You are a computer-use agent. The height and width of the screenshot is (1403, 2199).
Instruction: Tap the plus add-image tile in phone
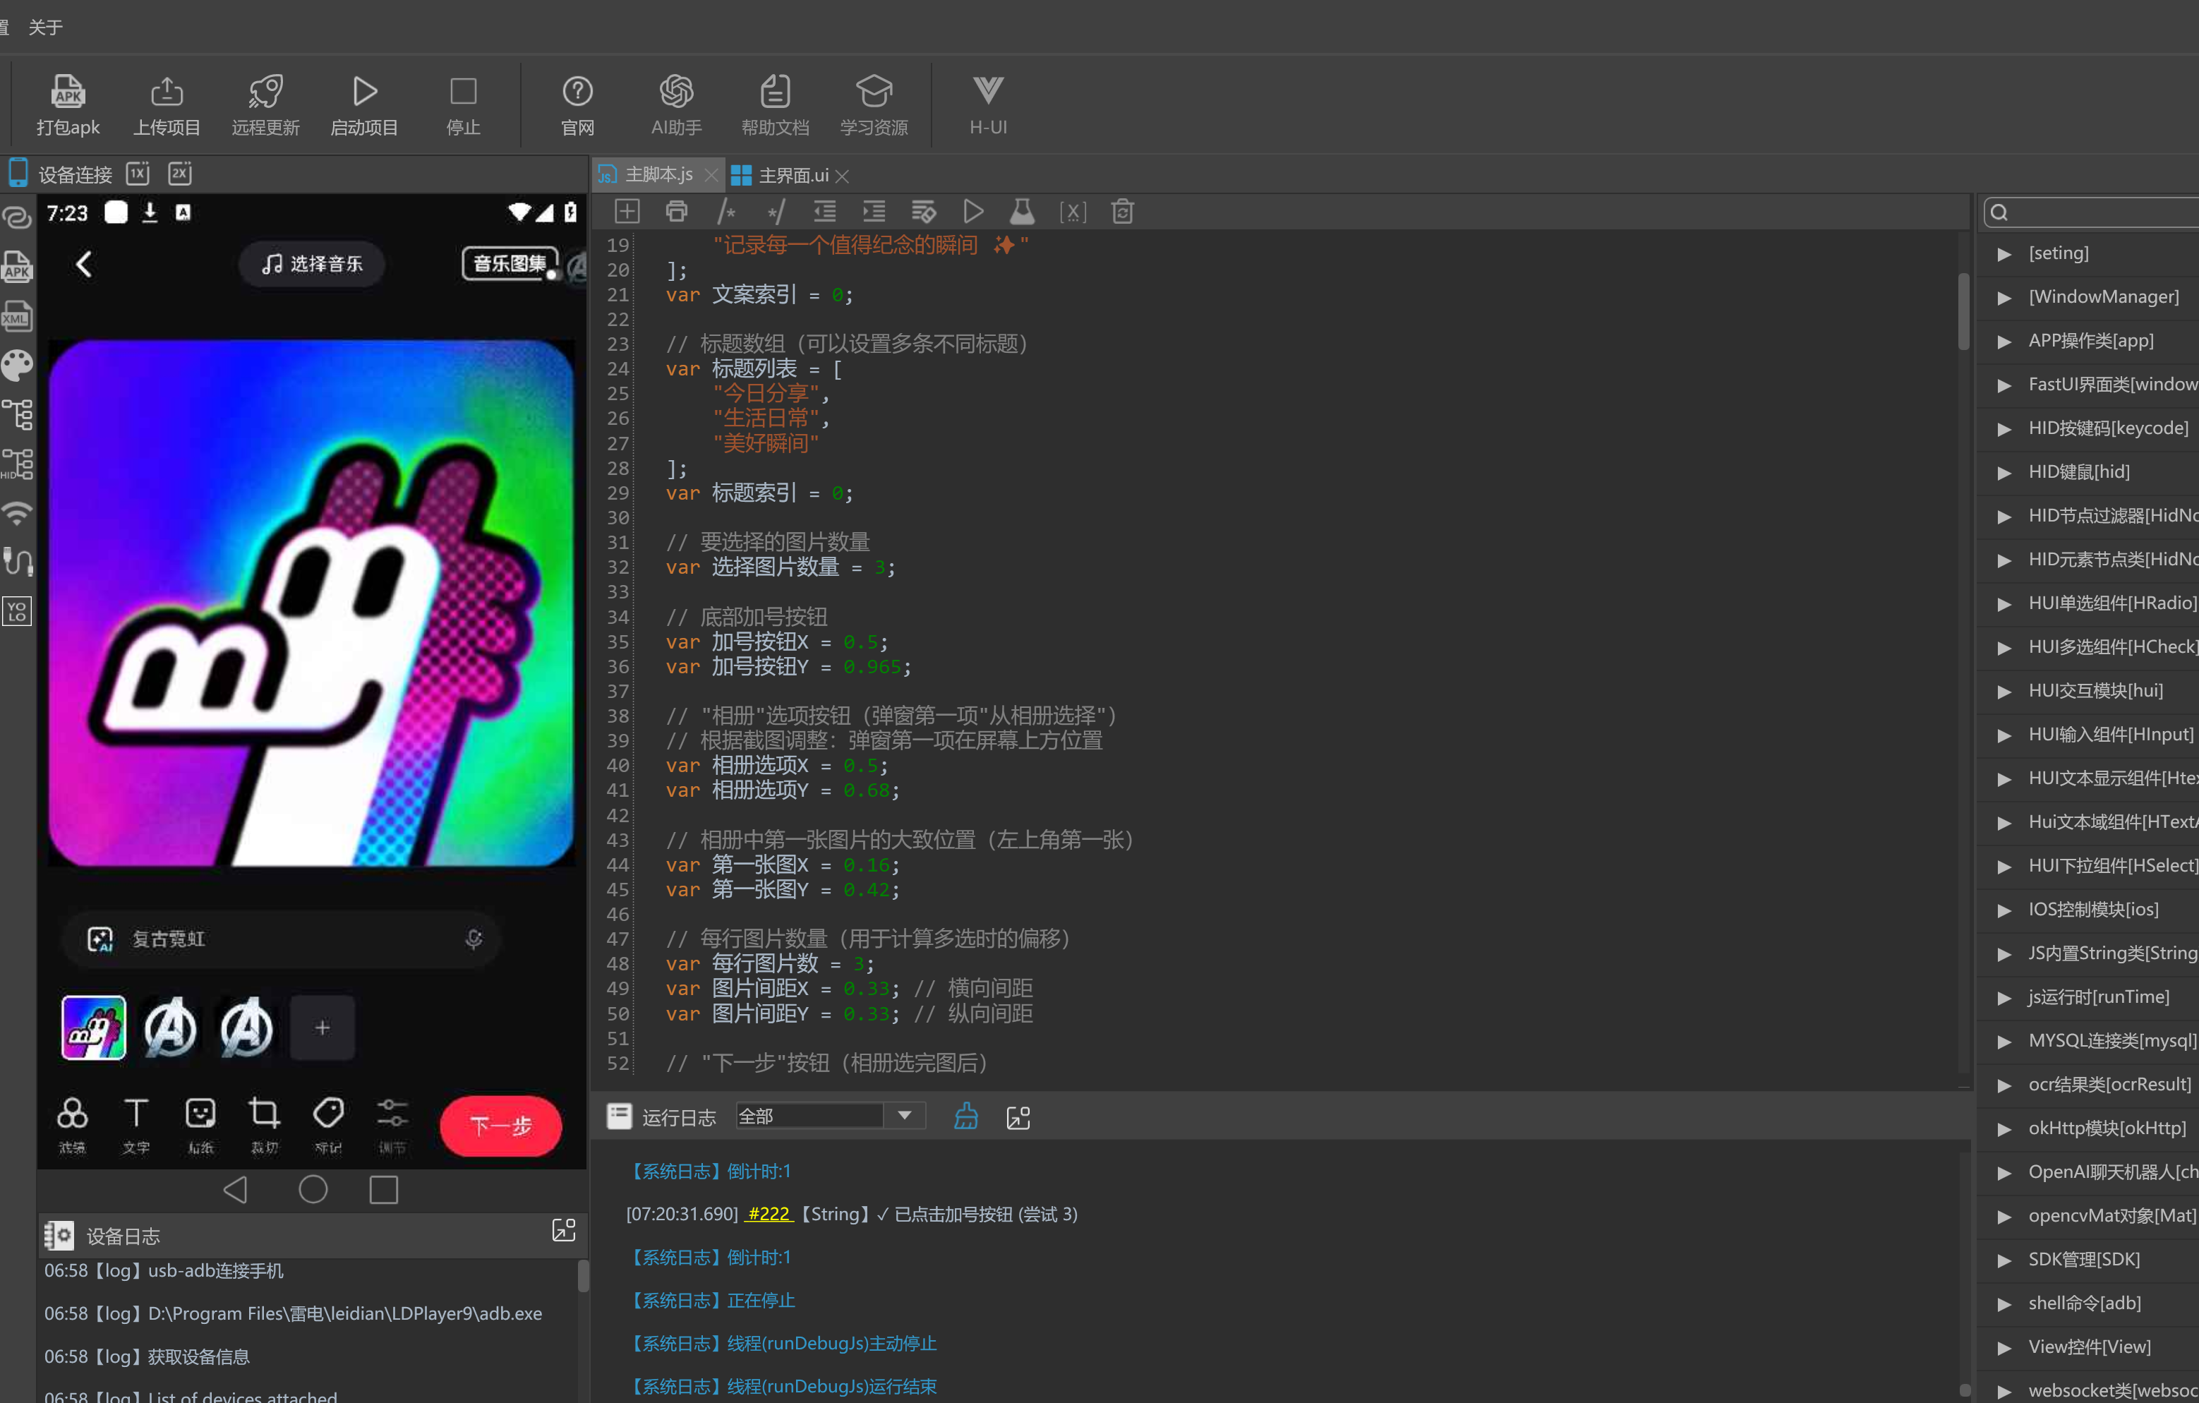point(323,1028)
